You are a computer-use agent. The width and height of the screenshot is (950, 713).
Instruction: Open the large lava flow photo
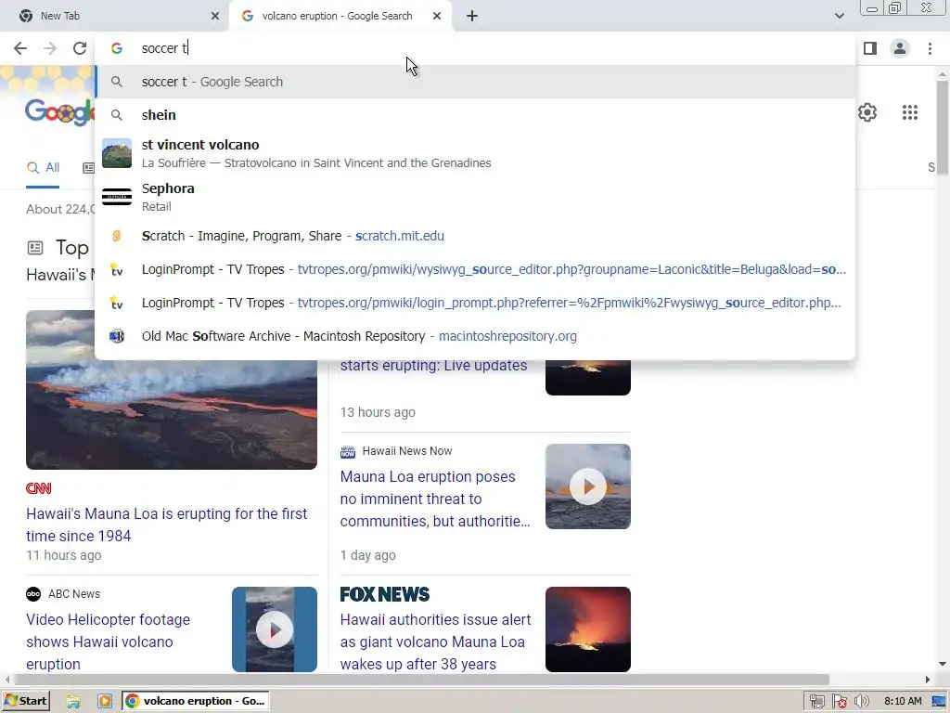tap(172, 415)
